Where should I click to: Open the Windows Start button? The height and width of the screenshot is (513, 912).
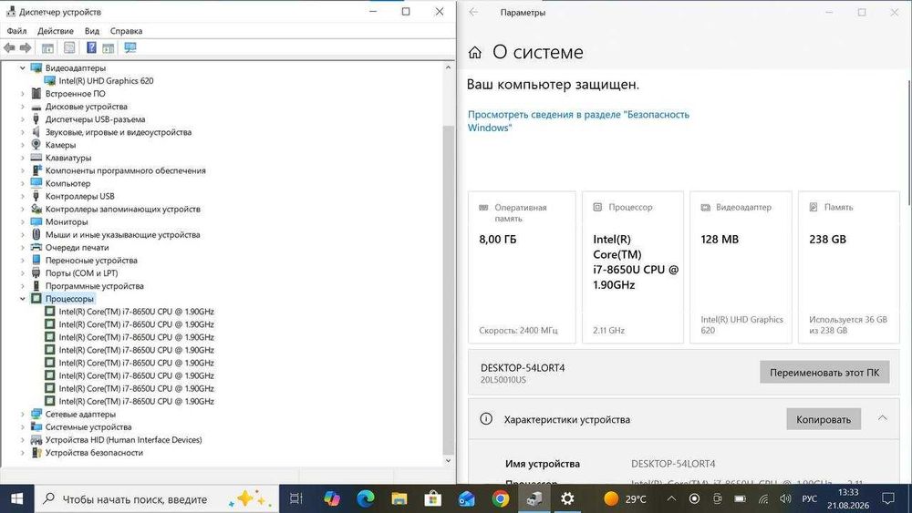(x=16, y=498)
